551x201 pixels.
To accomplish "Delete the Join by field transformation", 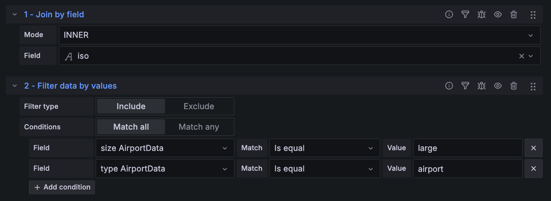I will tap(514, 14).
